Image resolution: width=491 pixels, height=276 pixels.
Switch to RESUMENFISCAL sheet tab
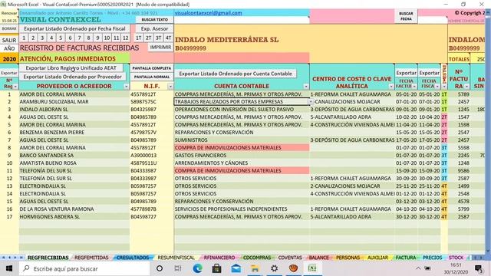coord(176,258)
